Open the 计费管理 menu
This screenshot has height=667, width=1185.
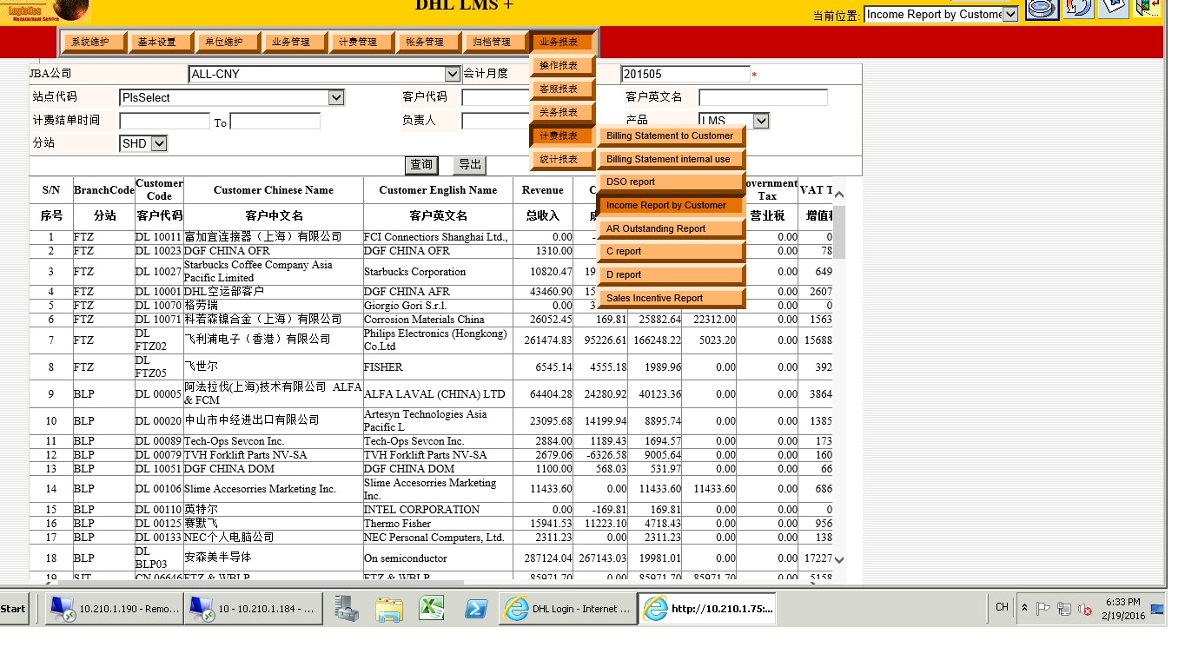(361, 42)
